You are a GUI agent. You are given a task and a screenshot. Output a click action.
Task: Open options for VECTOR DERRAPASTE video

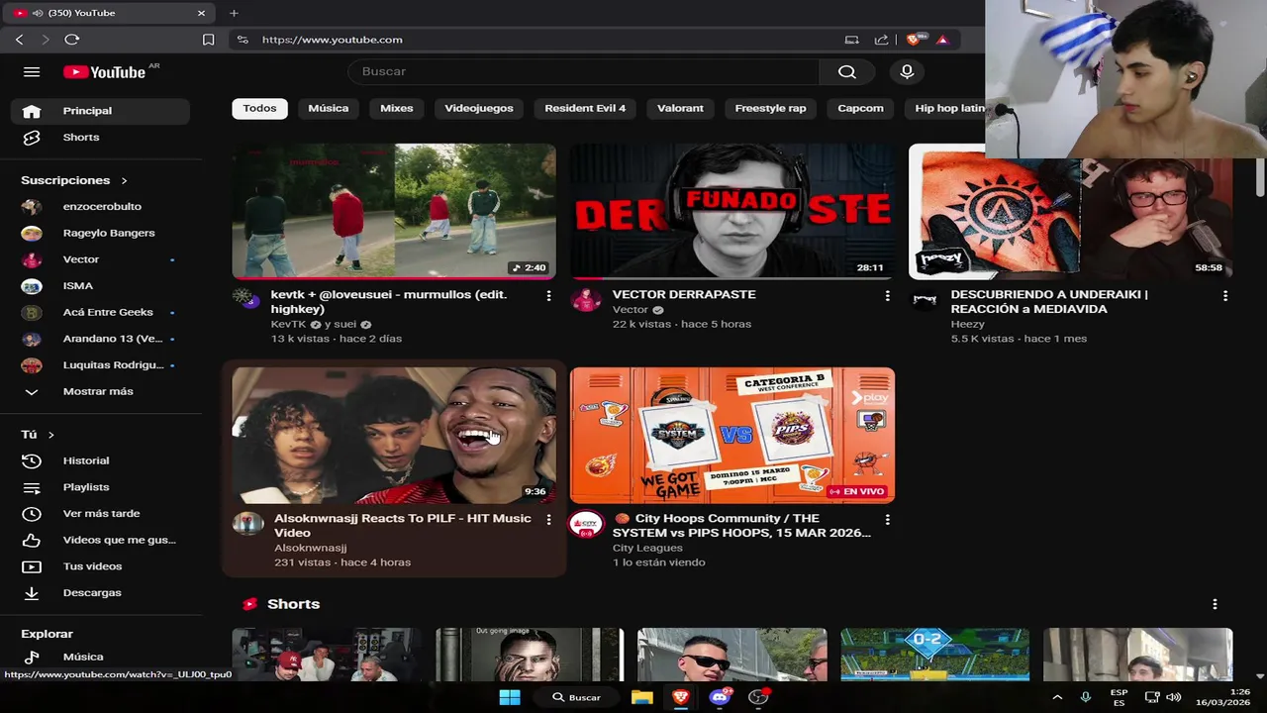887,295
